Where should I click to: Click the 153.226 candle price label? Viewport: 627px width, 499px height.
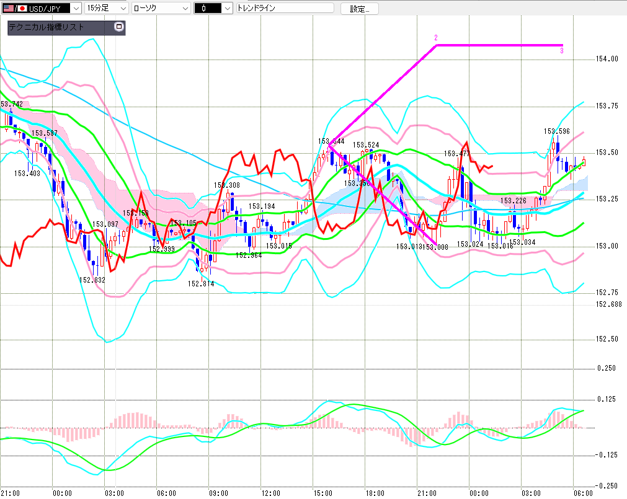click(x=514, y=201)
